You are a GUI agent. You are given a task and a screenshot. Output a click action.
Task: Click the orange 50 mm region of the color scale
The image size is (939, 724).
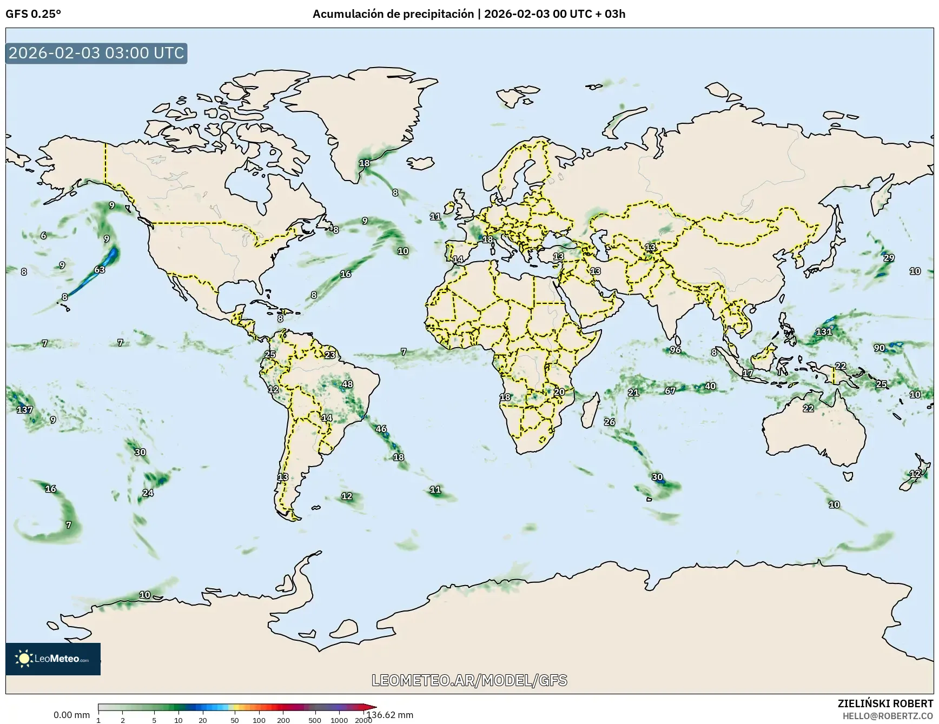235,707
